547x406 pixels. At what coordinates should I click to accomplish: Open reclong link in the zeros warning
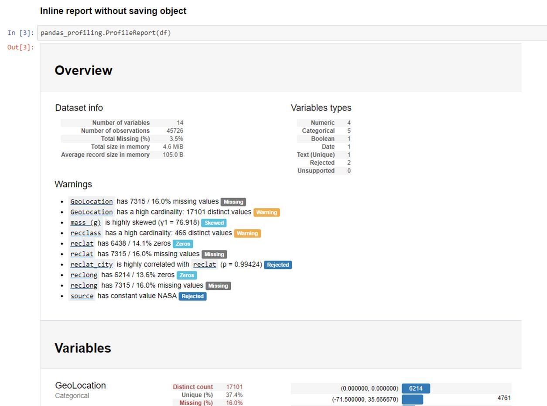click(x=84, y=275)
